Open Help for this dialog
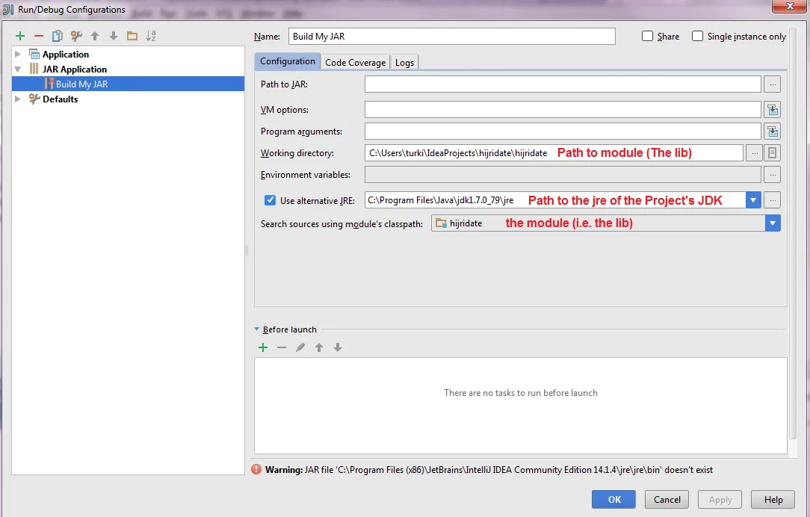This screenshot has height=517, width=810. pos(773,499)
